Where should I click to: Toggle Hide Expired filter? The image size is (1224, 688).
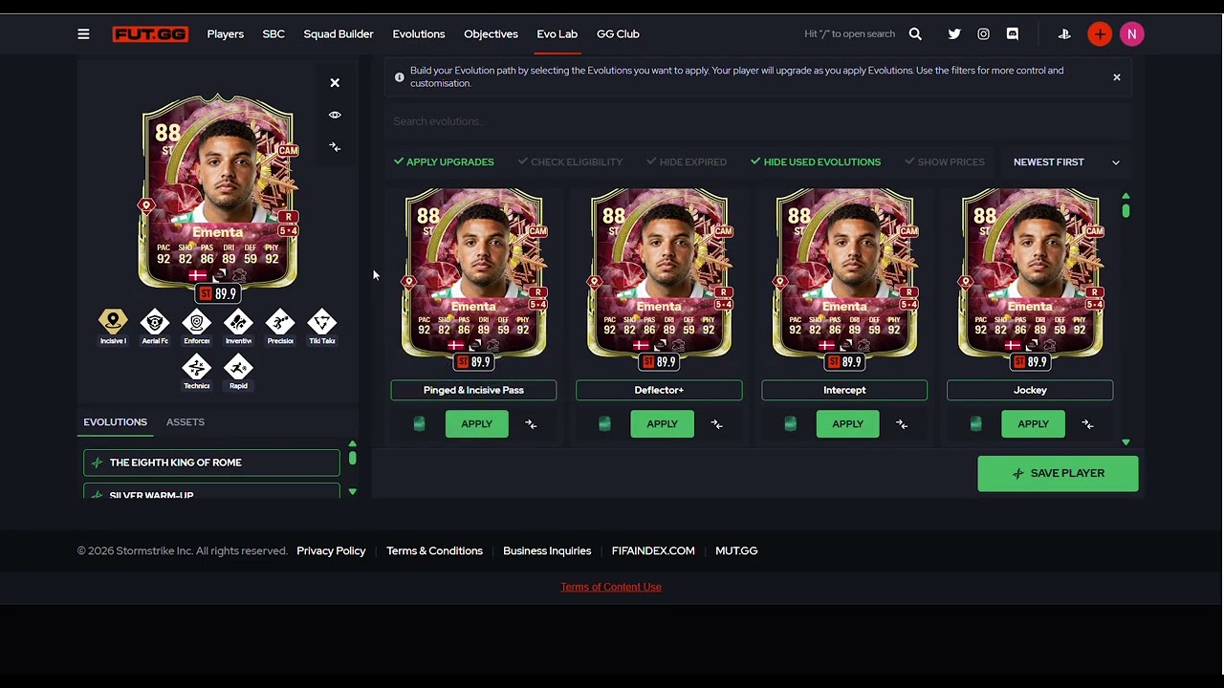[x=687, y=162]
